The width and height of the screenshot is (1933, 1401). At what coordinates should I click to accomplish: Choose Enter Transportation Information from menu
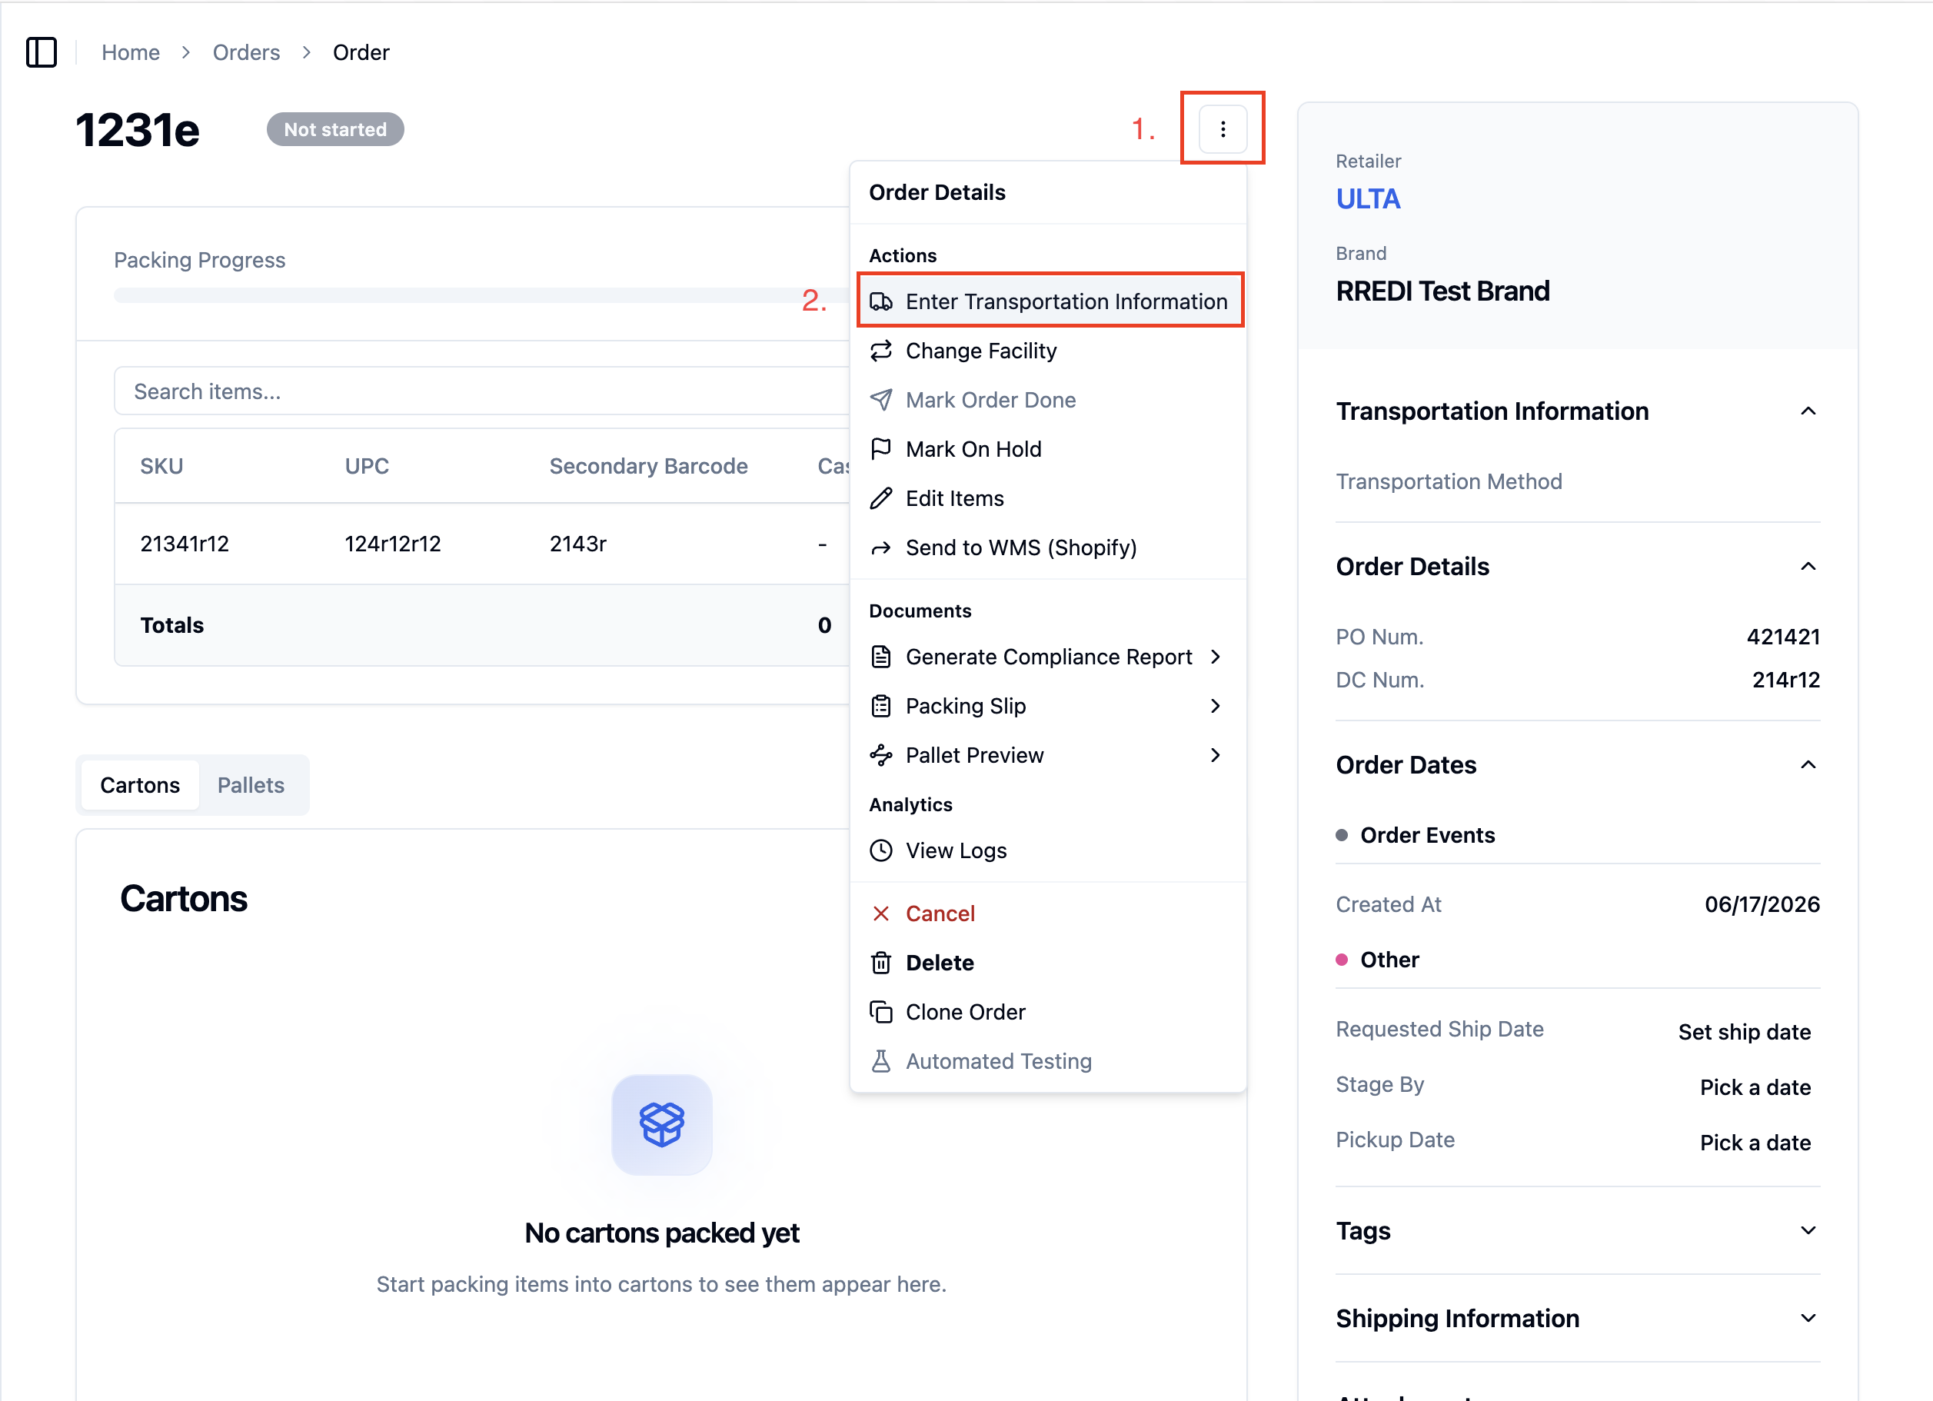(1050, 301)
